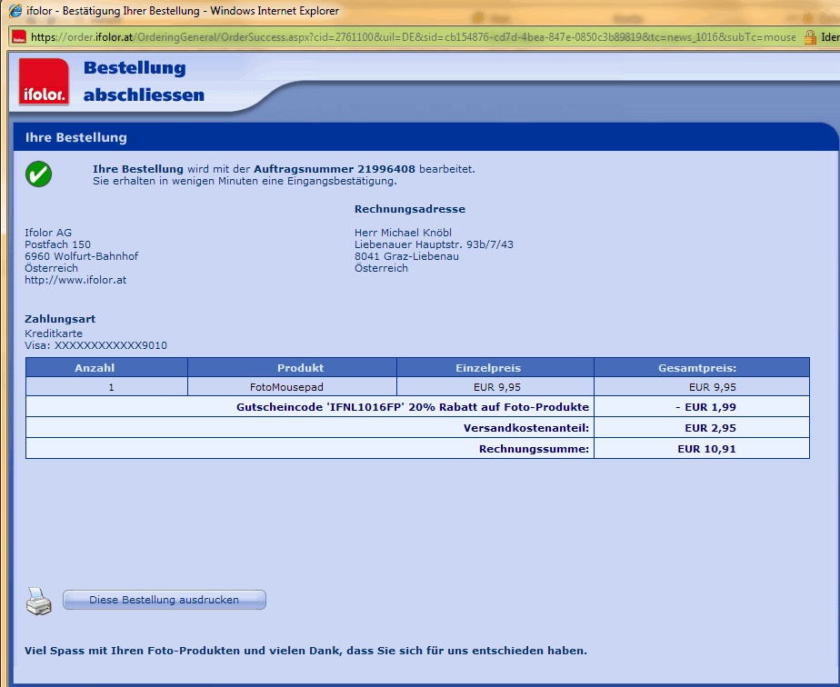840x687 pixels.
Task: Click the 'Viel Spass mit Ihren Foto-Produkten' message
Action: pos(305,651)
